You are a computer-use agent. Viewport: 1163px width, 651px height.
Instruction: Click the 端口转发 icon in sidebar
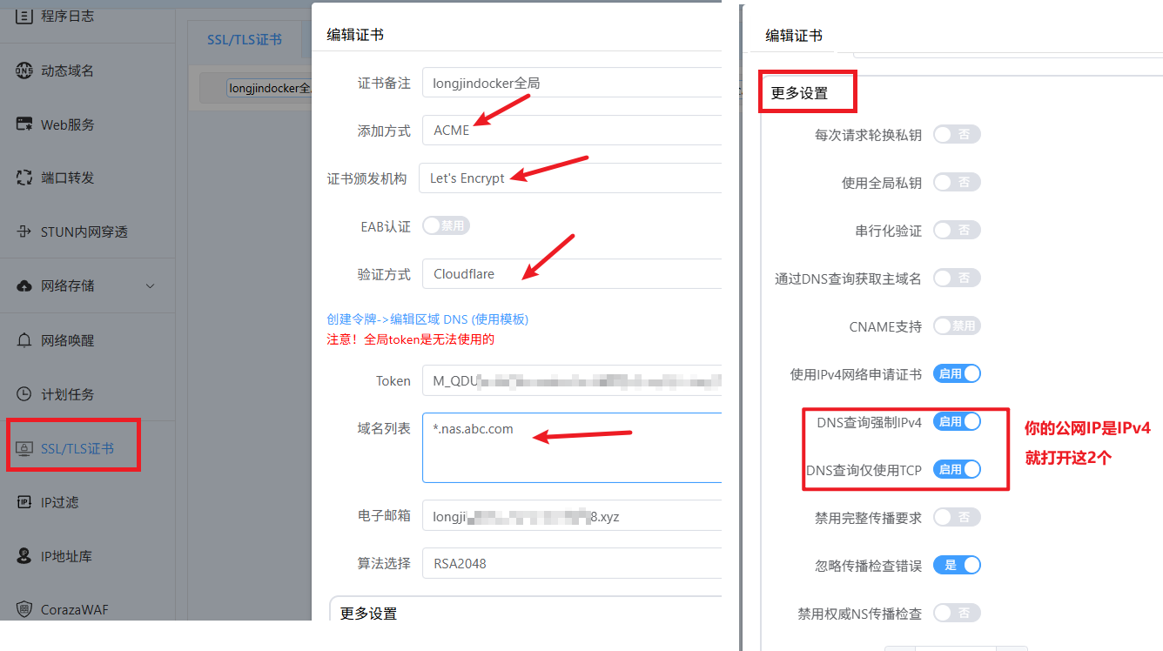(24, 178)
